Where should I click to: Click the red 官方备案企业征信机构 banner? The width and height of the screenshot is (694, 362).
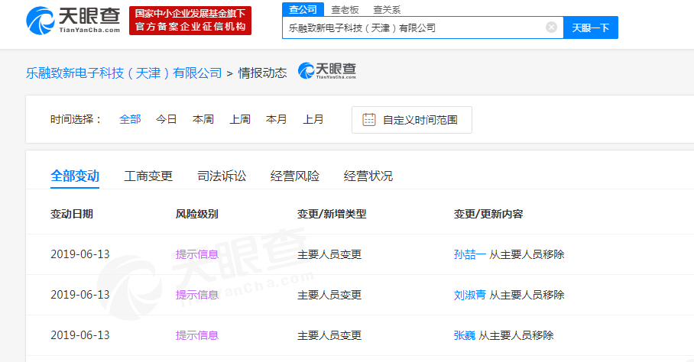coord(190,21)
